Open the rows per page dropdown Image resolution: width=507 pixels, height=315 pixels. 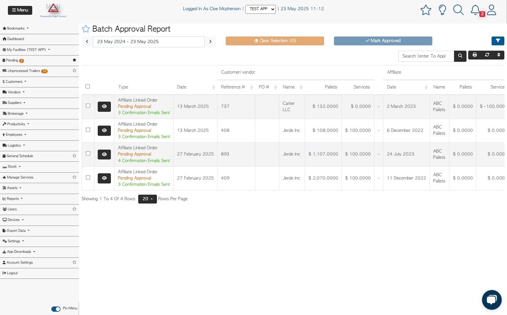pos(147,199)
